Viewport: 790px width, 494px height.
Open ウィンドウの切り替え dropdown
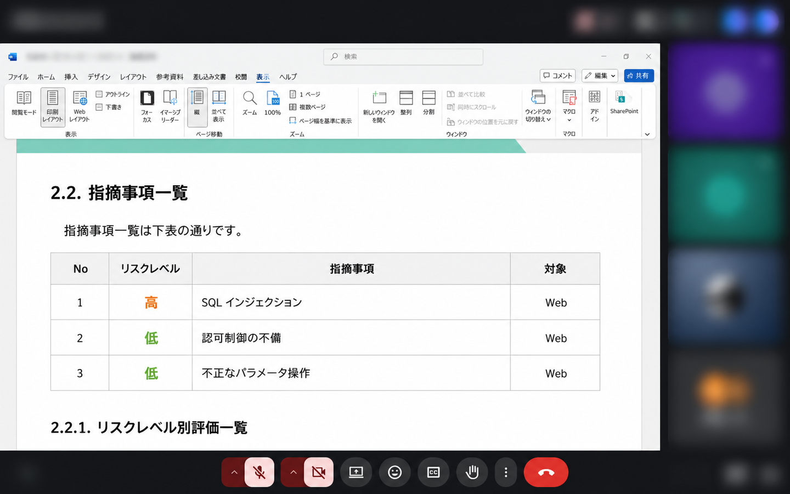click(x=538, y=107)
